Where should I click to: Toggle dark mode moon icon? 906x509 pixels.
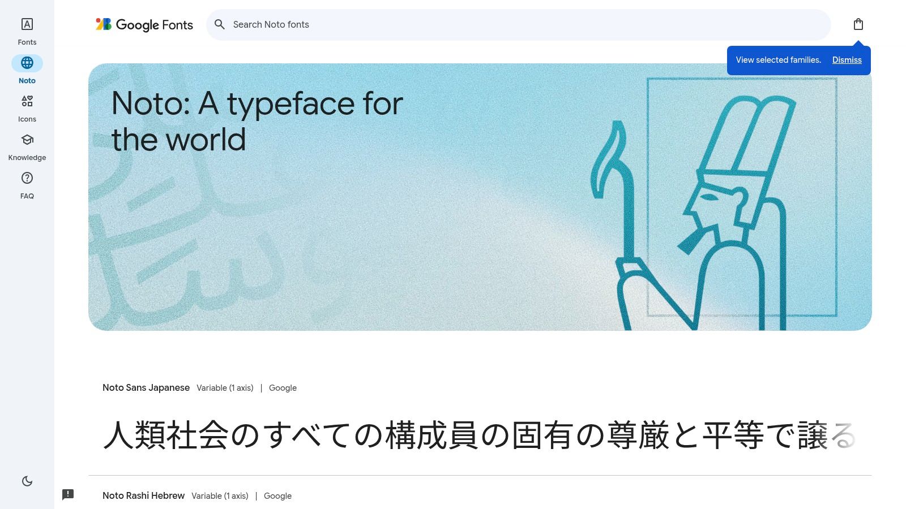point(27,481)
